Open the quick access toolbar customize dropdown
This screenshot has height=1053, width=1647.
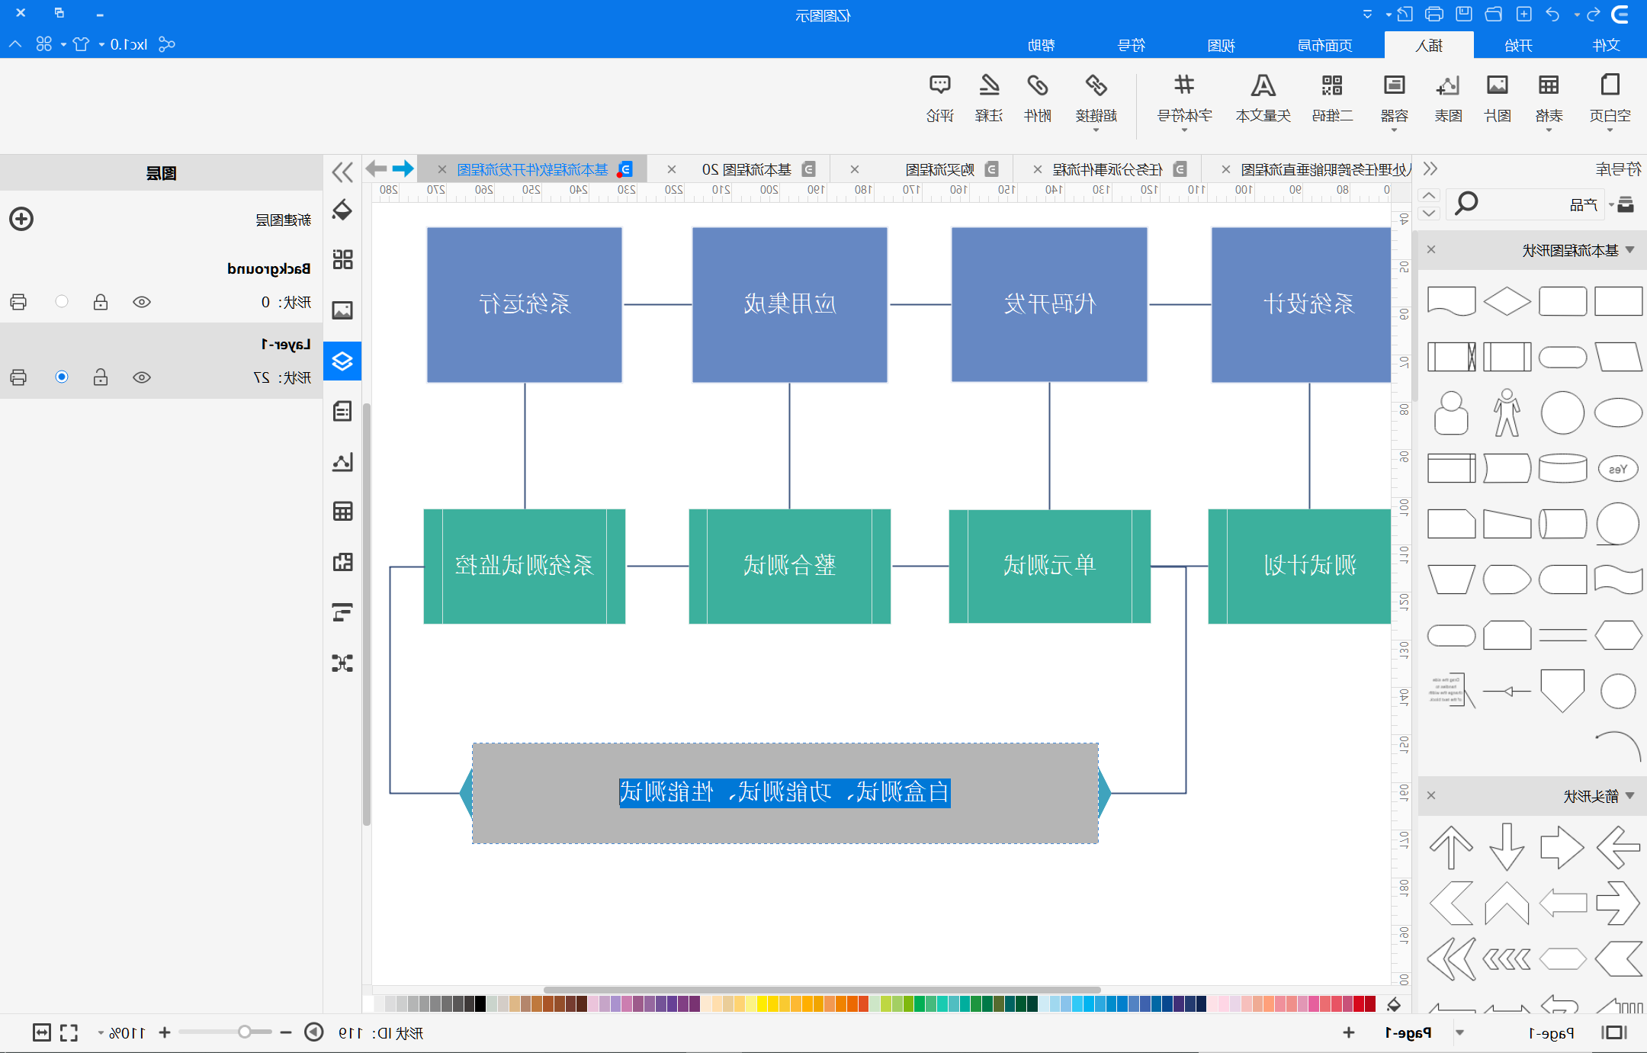(x=1368, y=14)
